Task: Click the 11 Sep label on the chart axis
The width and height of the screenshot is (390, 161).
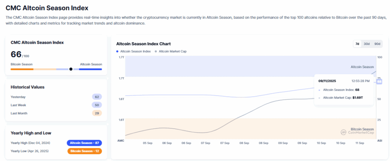Action: tap(360, 143)
